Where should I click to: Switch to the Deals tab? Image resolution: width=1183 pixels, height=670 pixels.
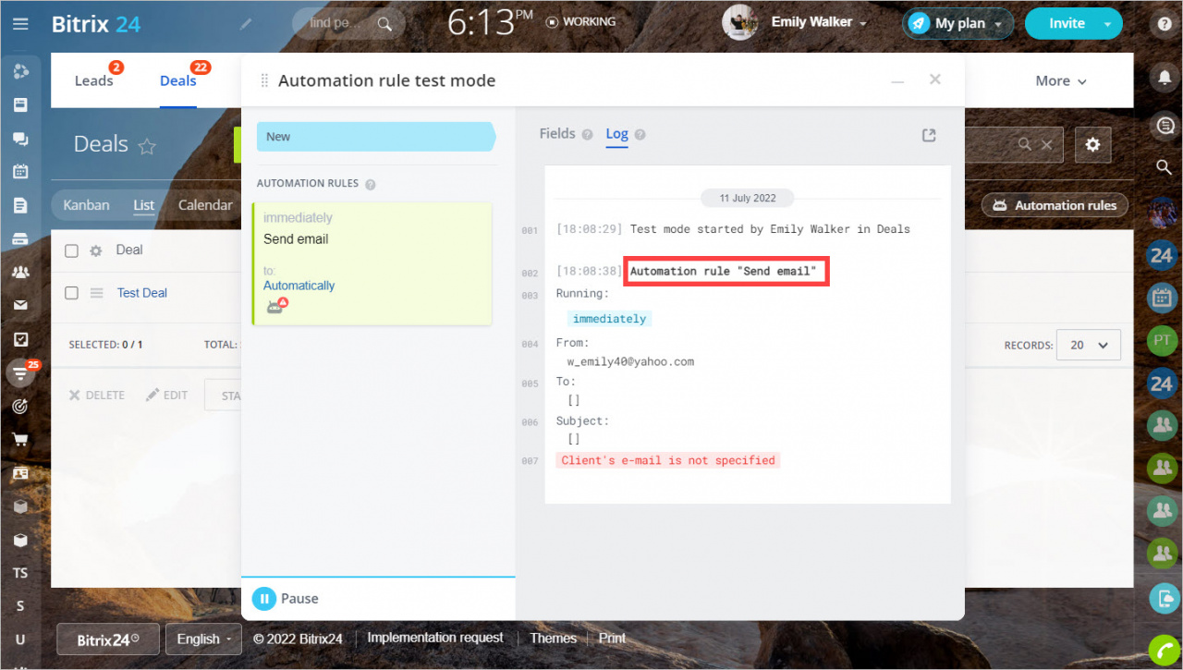coord(177,80)
